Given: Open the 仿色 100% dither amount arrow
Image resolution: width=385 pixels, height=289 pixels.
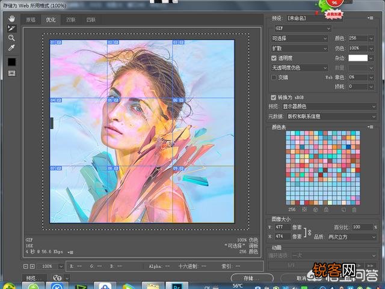Looking at the screenshot, I should [x=371, y=48].
